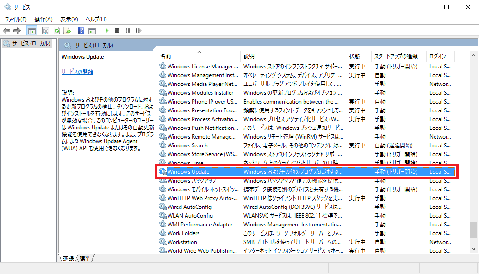Open the 操作(A) menu
The image size is (479, 274).
tap(44, 19)
